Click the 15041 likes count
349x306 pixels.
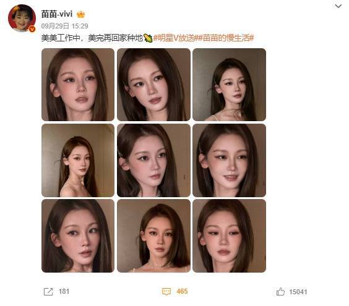[298, 292]
